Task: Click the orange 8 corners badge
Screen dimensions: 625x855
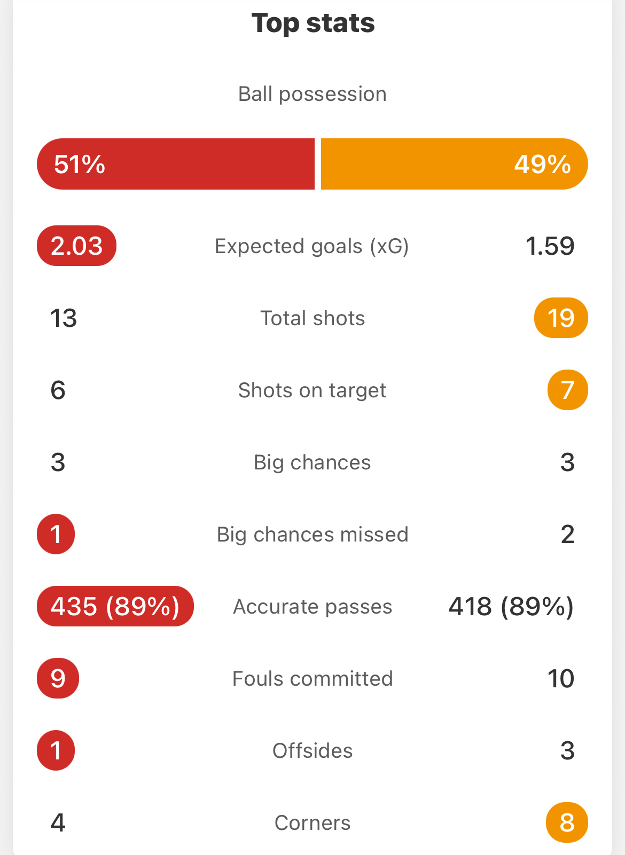Action: [567, 822]
